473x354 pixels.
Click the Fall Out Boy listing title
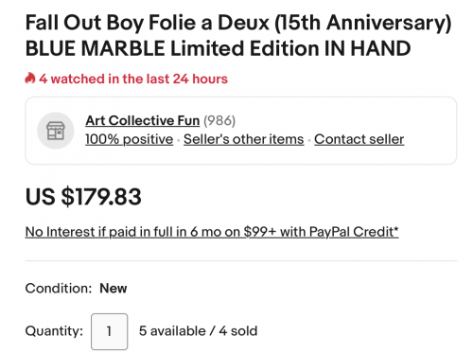click(x=238, y=35)
